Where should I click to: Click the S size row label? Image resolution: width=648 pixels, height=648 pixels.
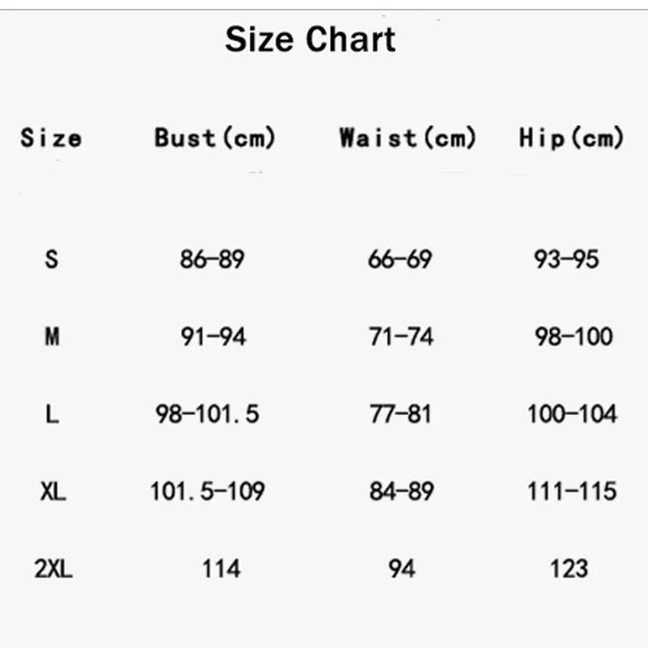click(51, 260)
